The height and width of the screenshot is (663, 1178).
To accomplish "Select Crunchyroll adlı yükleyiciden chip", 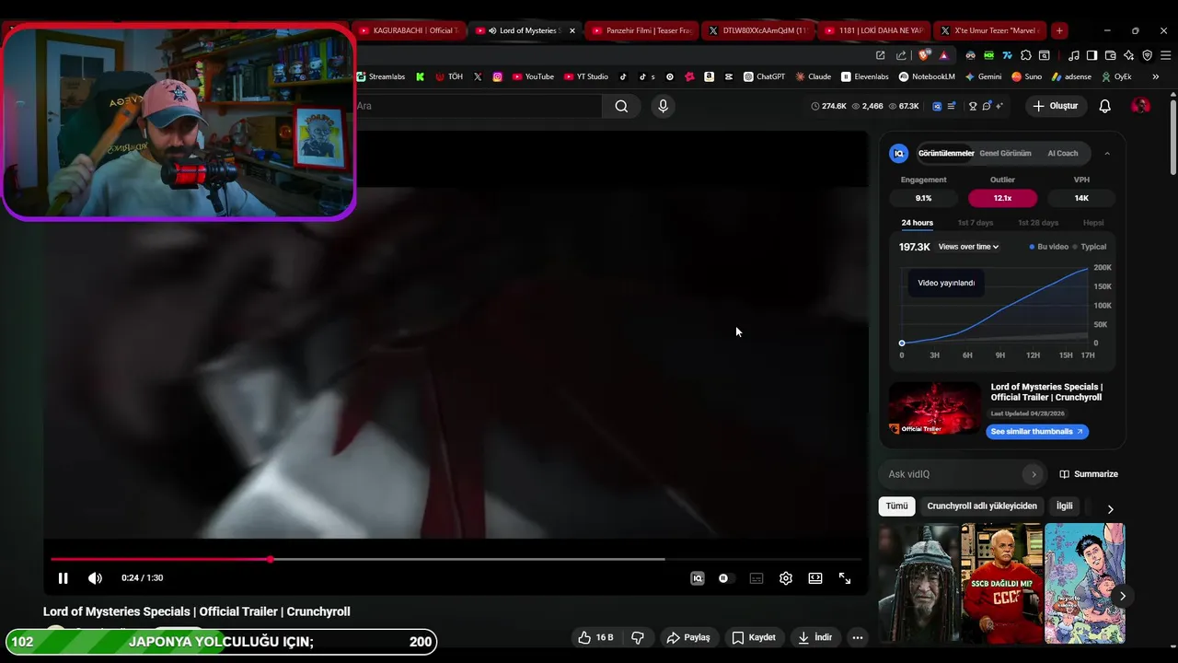I will pos(982,506).
